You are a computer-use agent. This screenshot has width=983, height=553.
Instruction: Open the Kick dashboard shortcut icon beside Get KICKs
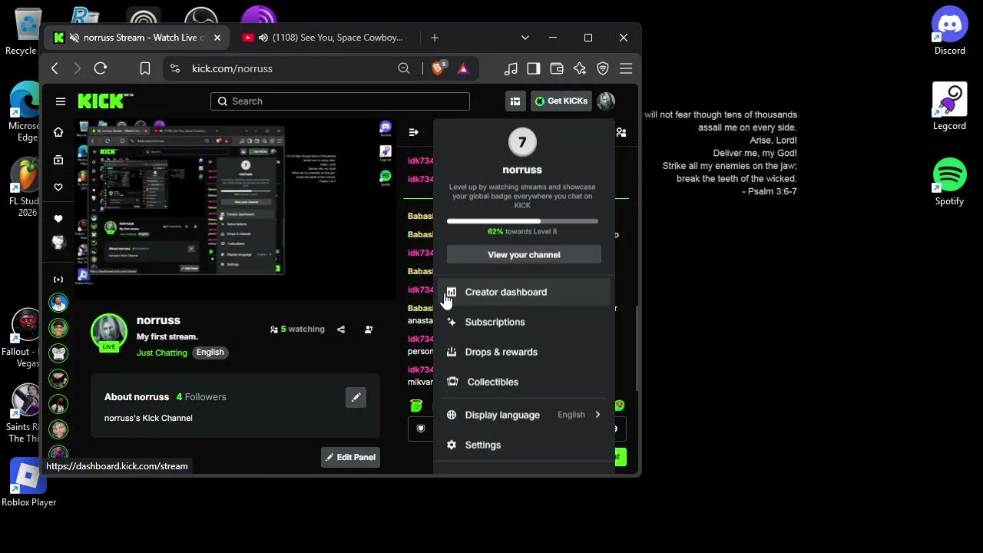pyautogui.click(x=515, y=101)
